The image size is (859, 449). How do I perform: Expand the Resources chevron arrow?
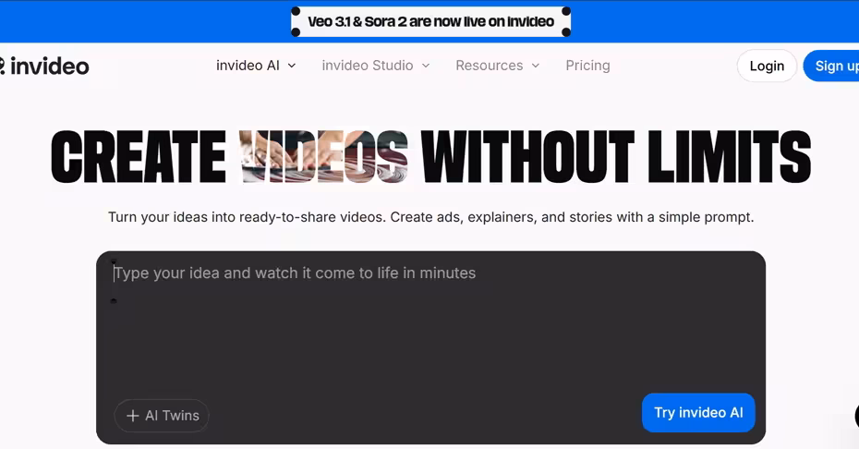click(x=536, y=66)
